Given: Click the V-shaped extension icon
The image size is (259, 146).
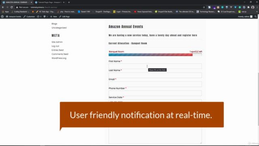Looking at the screenshot, I should (231, 7).
